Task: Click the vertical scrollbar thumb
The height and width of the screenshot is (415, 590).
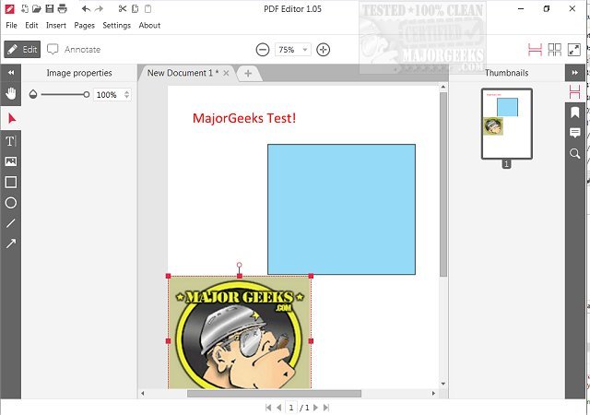Action: coord(442,184)
